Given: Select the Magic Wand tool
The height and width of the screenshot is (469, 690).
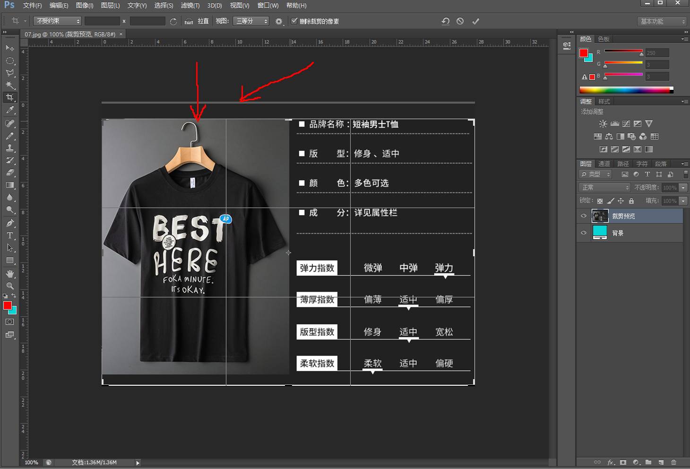Looking at the screenshot, I should point(9,85).
